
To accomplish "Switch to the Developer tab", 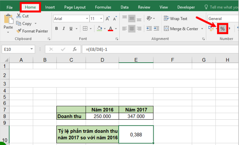I will 186,7.
